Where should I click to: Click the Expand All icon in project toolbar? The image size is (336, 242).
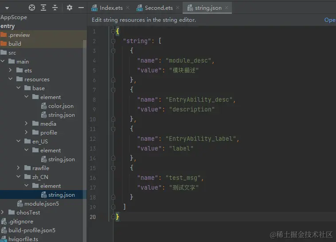click(x=43, y=8)
